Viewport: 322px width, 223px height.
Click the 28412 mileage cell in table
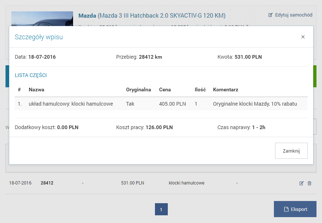(47, 183)
